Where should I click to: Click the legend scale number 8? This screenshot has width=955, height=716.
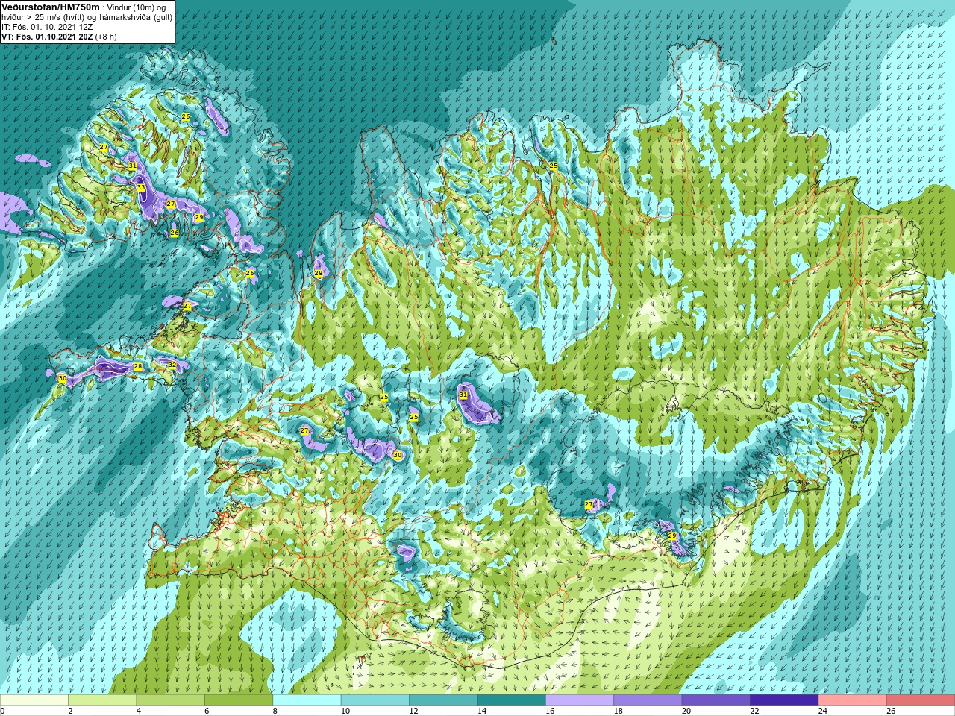point(275,711)
